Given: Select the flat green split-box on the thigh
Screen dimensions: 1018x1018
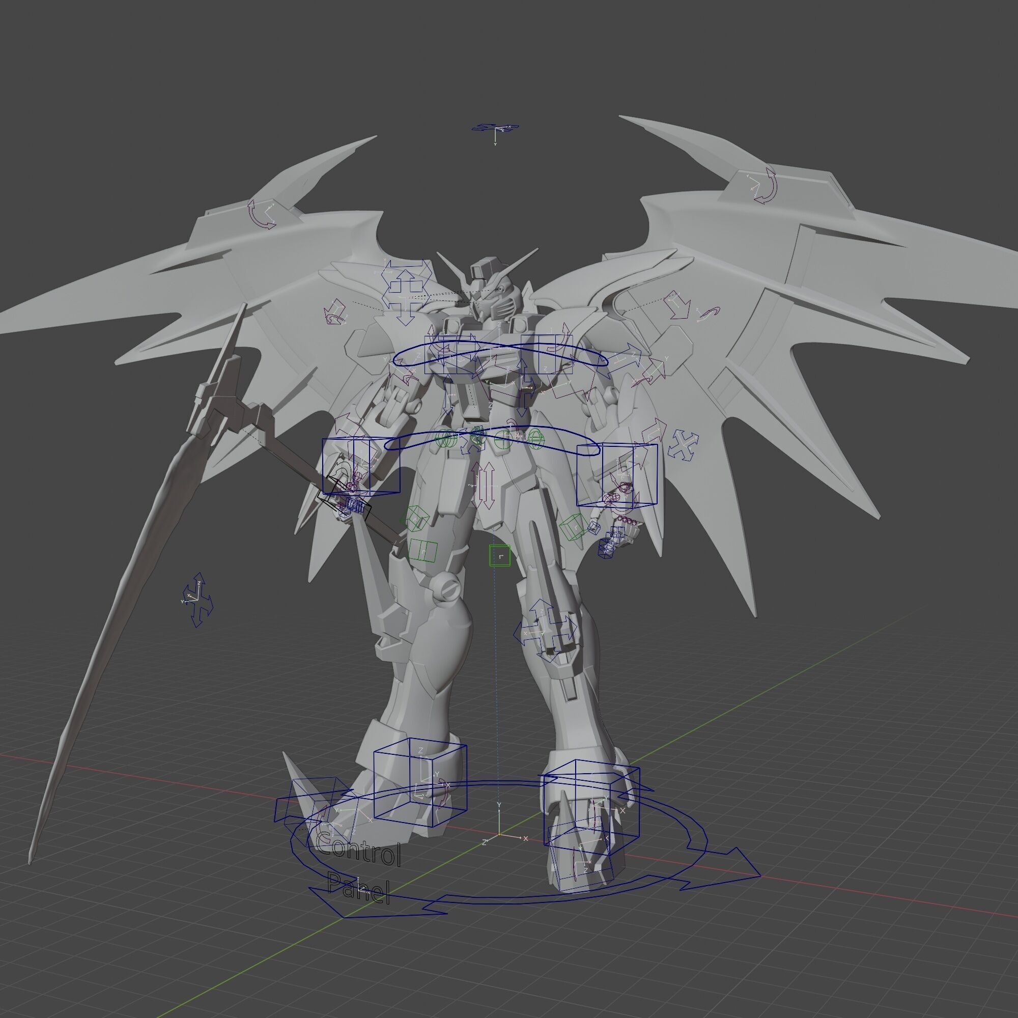Looking at the screenshot, I should [x=423, y=551].
